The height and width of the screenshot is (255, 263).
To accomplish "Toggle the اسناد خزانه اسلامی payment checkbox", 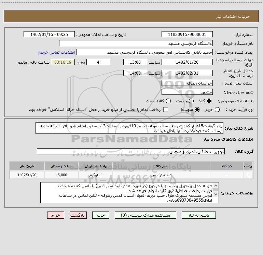I will pos(166,110).
